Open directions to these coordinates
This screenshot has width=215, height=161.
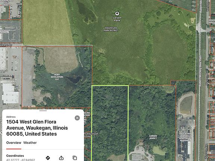coord(48,158)
